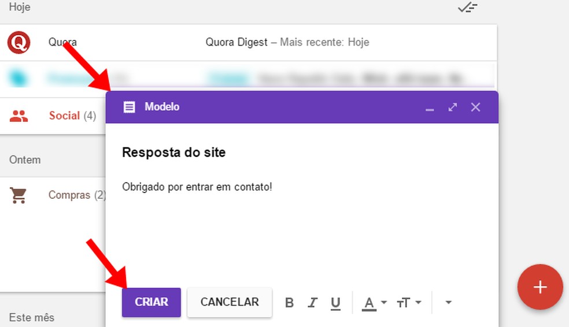Viewport: 569px width, 327px height.
Task: Click the Compras shopping cart icon
Action: [19, 195]
